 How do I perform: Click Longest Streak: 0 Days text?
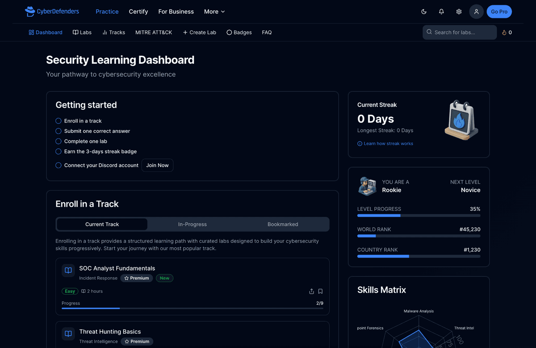pos(385,131)
